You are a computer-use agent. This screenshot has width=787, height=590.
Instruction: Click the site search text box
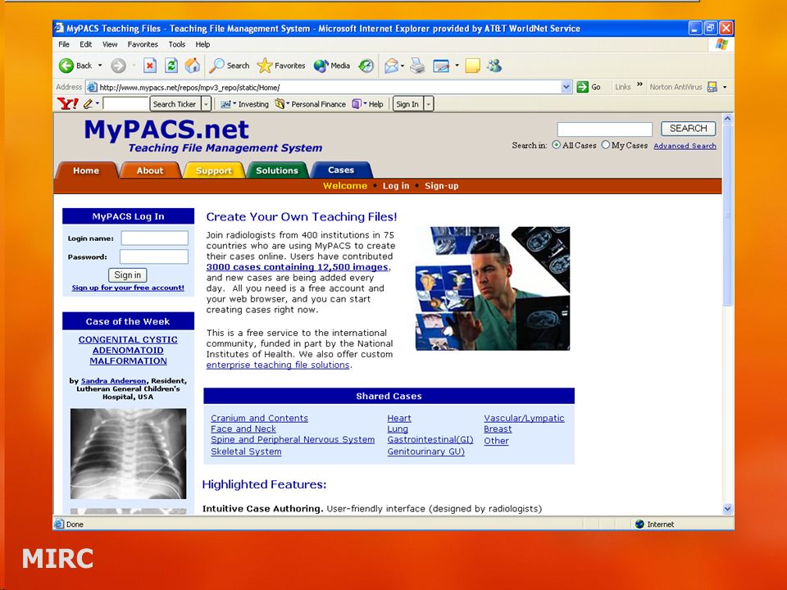coord(605,129)
